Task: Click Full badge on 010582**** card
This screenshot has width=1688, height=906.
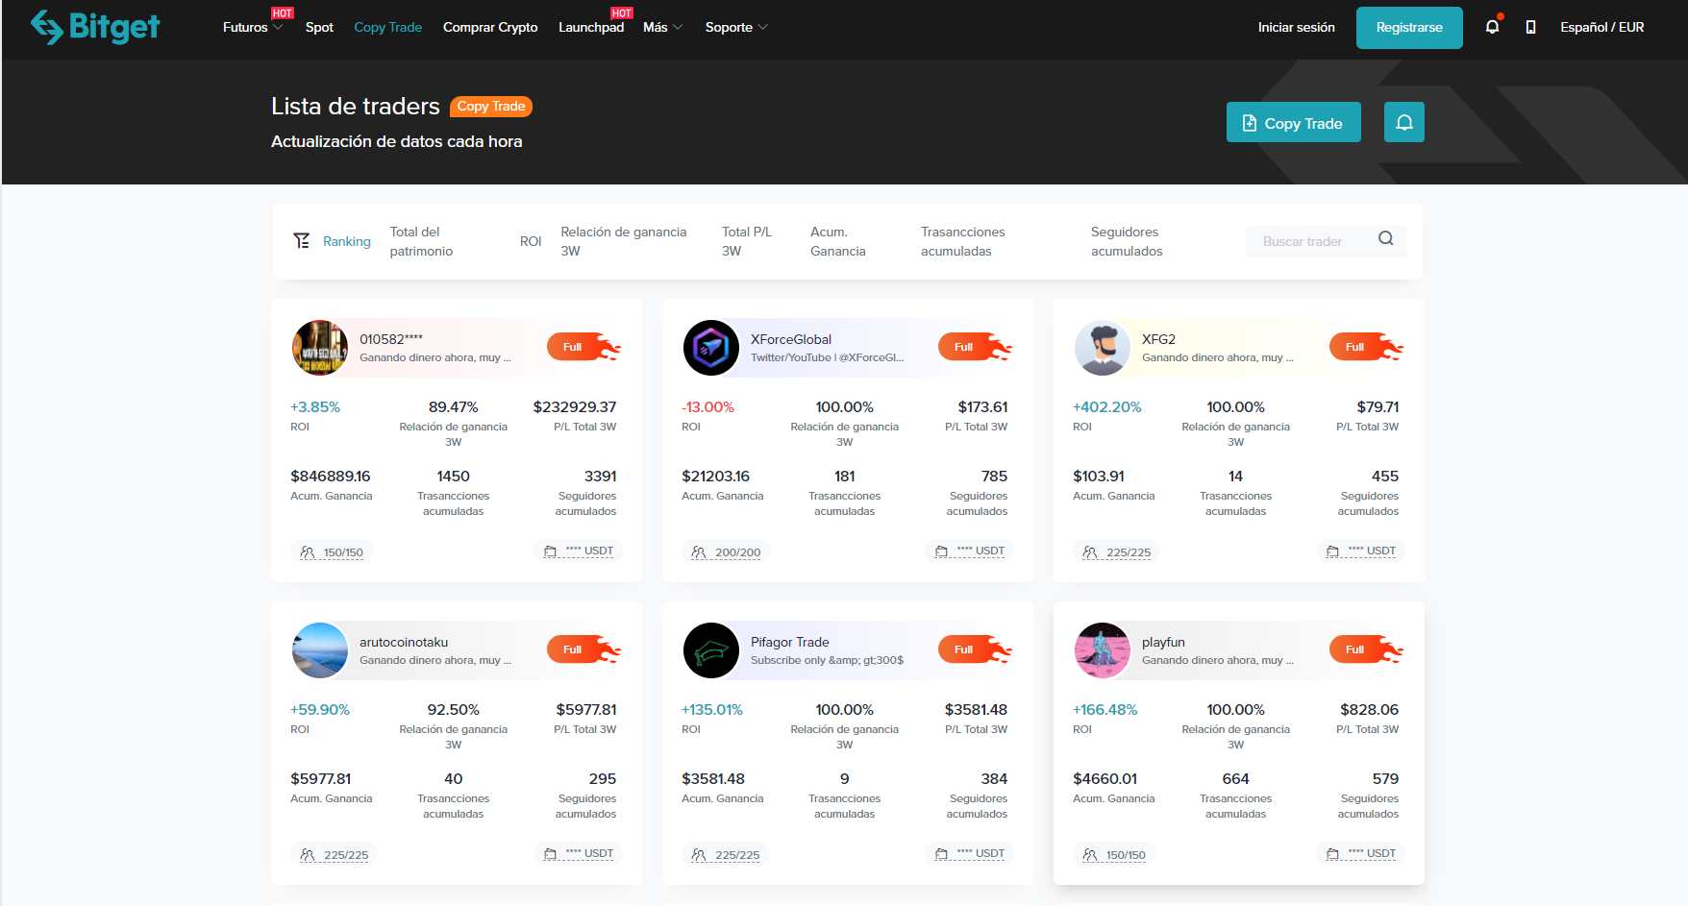Action: pos(583,347)
